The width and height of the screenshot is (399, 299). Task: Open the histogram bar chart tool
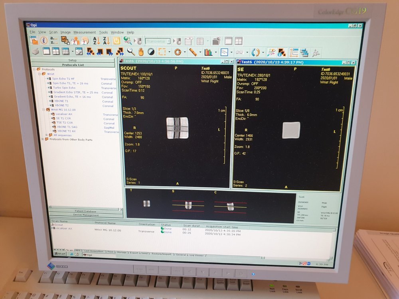[208, 52]
